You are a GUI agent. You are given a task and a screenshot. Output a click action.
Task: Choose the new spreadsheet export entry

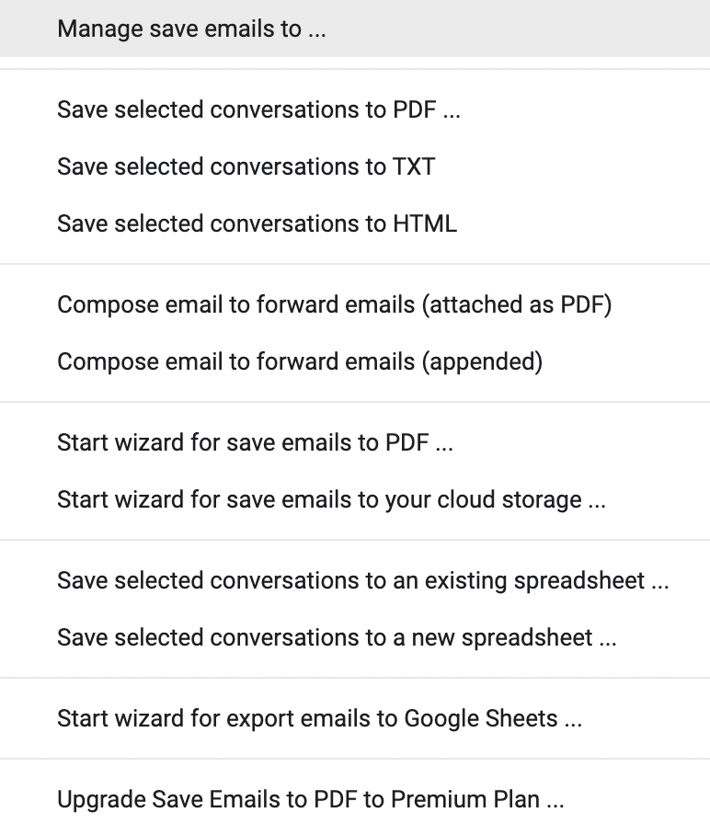coord(337,637)
